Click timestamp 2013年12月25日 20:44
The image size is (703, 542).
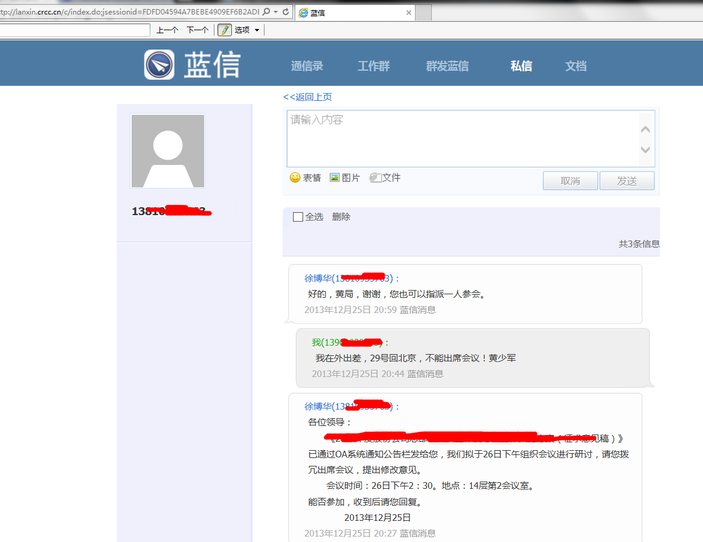pyautogui.click(x=358, y=374)
